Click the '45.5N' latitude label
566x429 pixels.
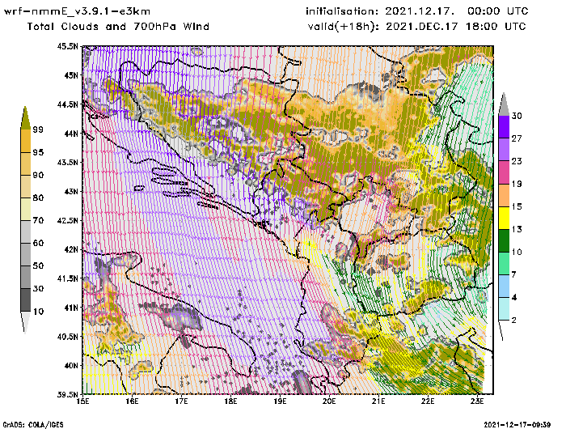(67, 46)
